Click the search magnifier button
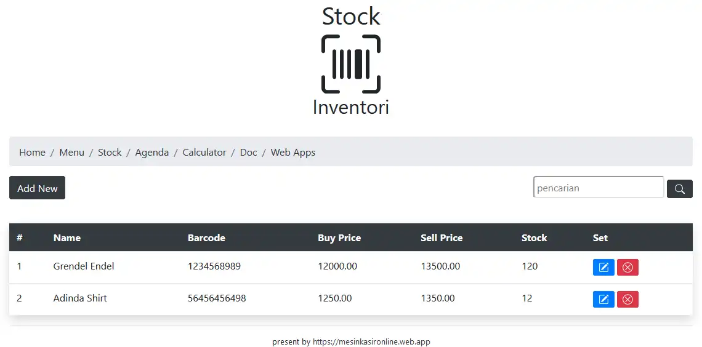702x347 pixels. tap(679, 189)
